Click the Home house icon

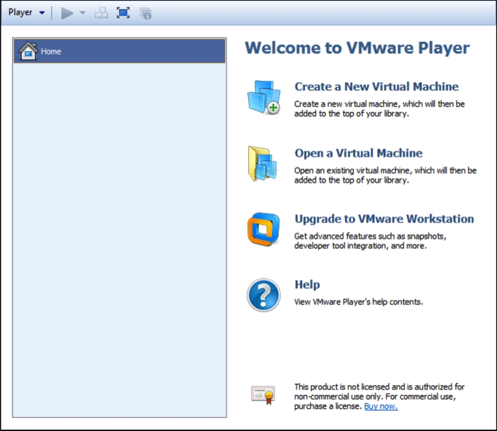click(x=28, y=51)
